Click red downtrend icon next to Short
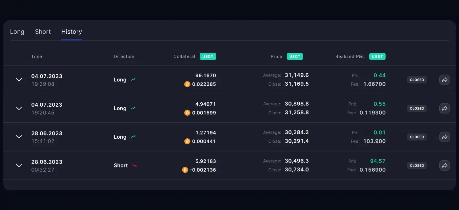The image size is (459, 210). 134,166
